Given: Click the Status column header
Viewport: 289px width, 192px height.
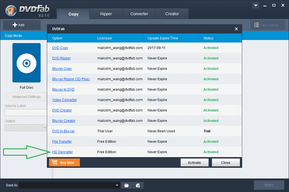Looking at the screenshot, I should [x=208, y=38].
